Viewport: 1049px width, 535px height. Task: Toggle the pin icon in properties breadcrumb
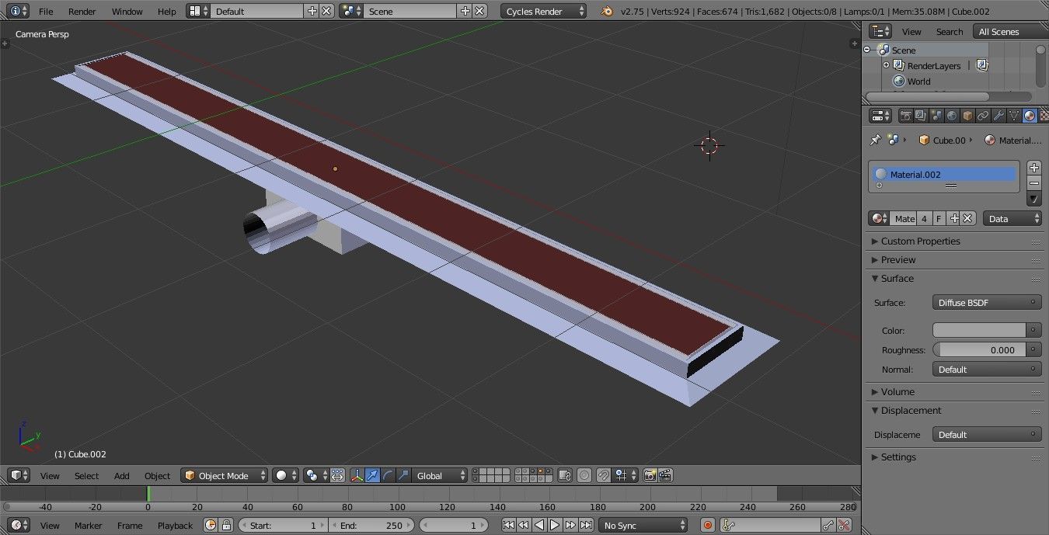[876, 140]
